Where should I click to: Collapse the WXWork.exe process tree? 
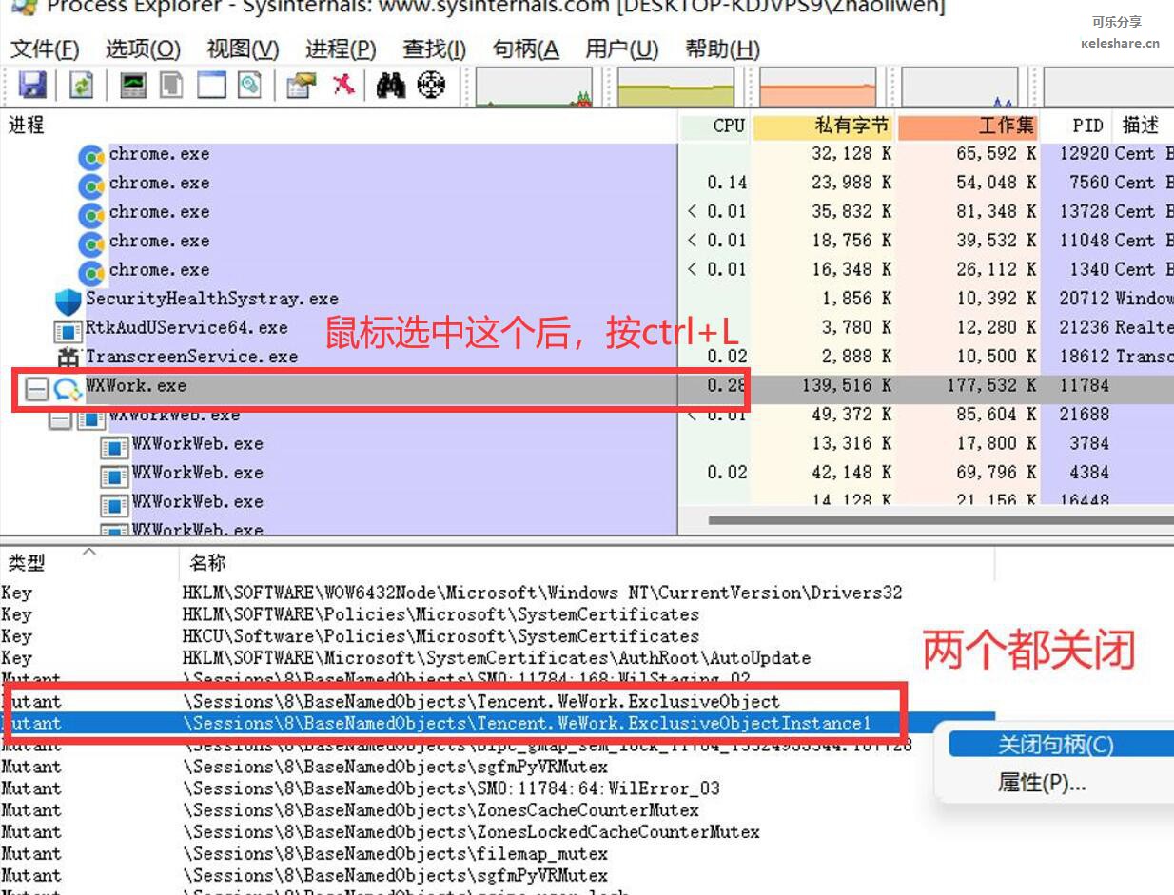36,389
